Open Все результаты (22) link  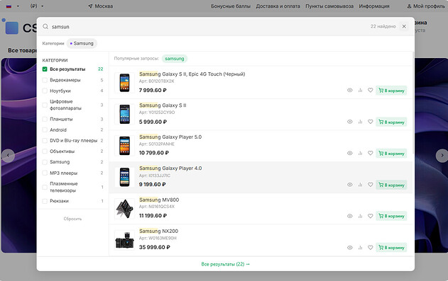[x=225, y=264]
